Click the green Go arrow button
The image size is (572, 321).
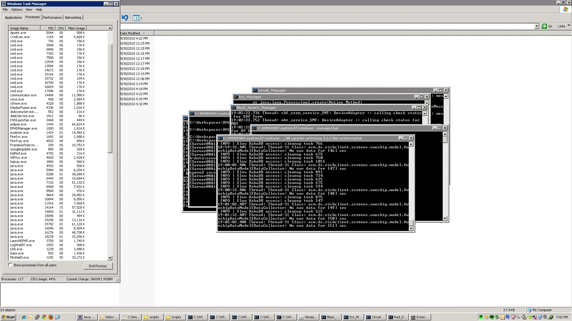pos(544,26)
